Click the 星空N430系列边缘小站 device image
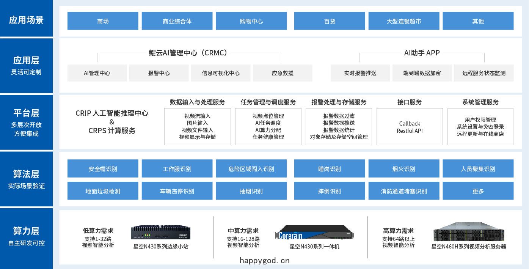This screenshot has height=269, width=529. pos(161,233)
